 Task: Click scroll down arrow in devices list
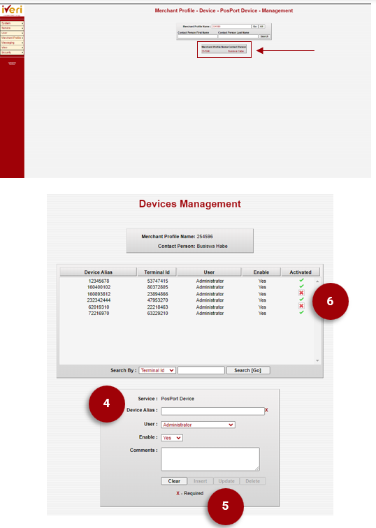pyautogui.click(x=317, y=360)
